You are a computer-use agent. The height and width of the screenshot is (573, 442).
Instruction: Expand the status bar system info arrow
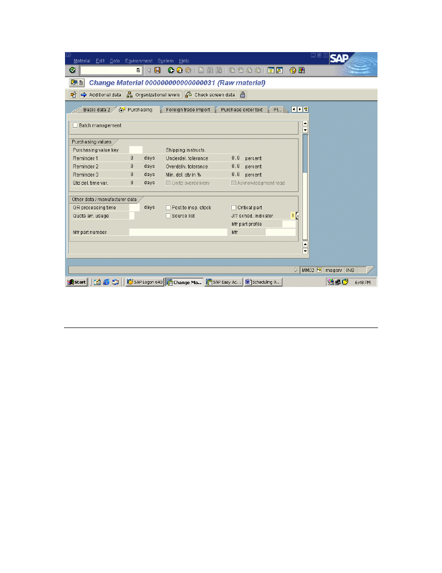(296, 270)
